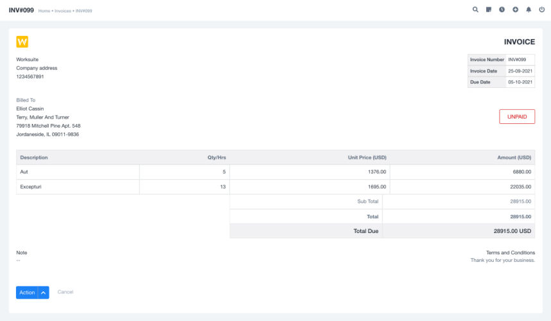Open the sticky notes icon

pyautogui.click(x=489, y=10)
